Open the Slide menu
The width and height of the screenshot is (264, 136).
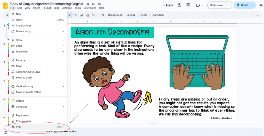pos(56,8)
